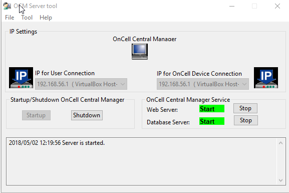Close the OCM Server tool window
The height and width of the screenshot is (193, 289).
(277, 6)
